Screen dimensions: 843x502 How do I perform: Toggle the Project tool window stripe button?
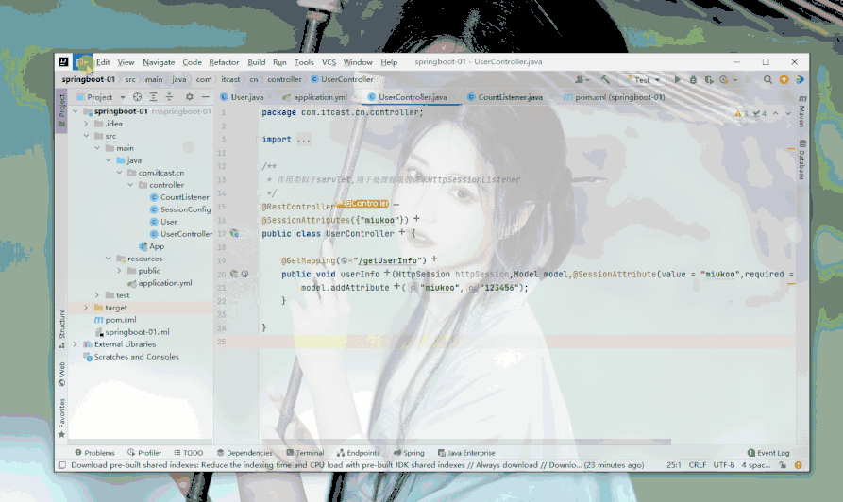click(61, 110)
